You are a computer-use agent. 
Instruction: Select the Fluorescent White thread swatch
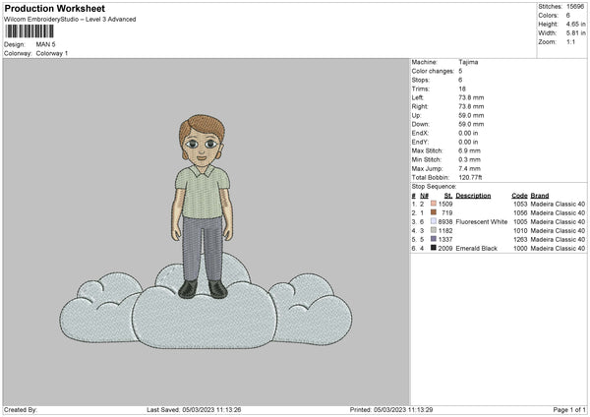(433, 221)
